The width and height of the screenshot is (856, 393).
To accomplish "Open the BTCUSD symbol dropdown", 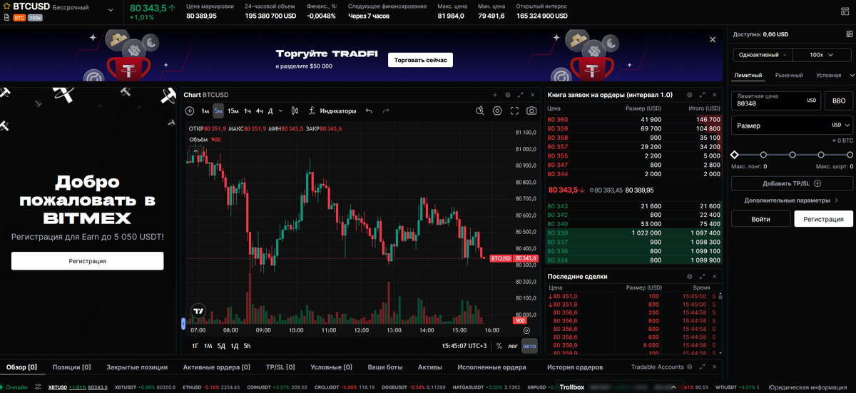I will coord(111,10).
